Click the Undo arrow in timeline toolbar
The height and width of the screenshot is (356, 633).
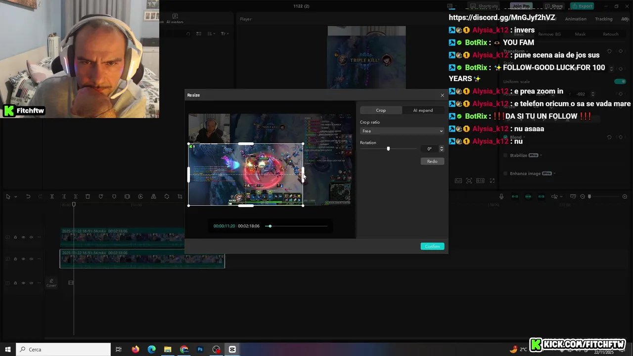click(28, 196)
